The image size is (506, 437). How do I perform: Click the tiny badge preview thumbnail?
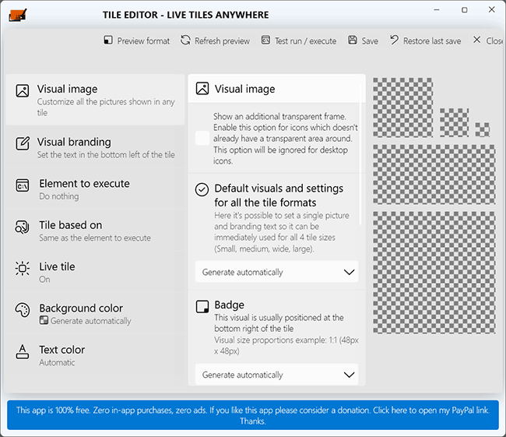pos(483,129)
